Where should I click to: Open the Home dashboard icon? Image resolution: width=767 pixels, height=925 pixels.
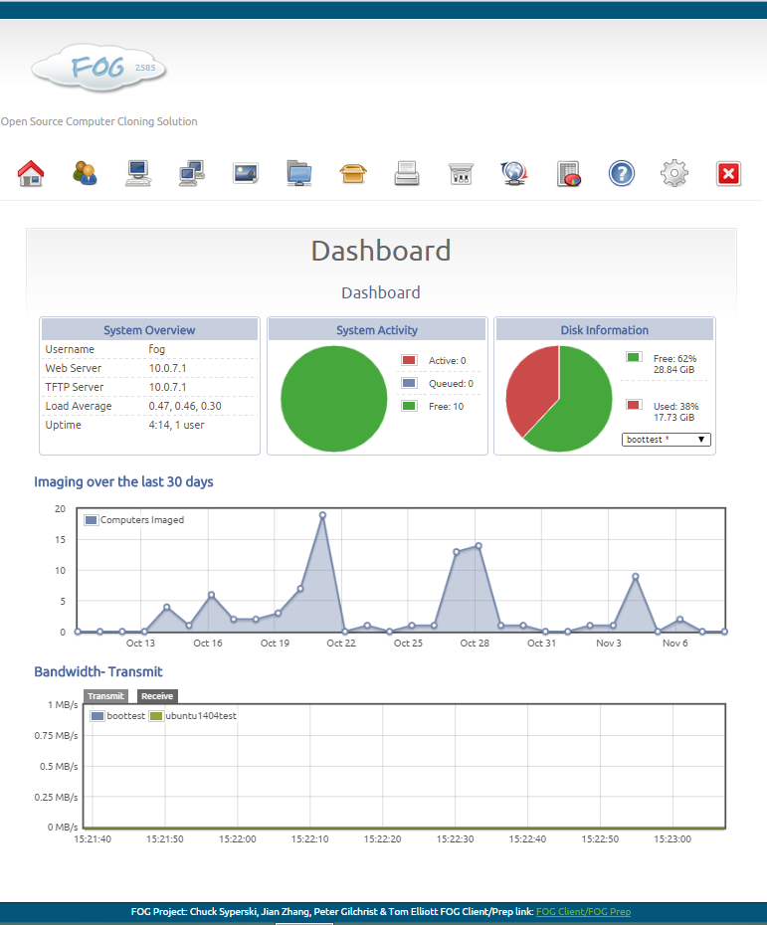click(x=31, y=173)
